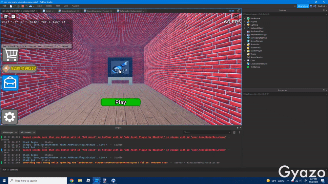The width and height of the screenshot is (328, 184).
Task: Click the Windows taskbar search box
Action: (38, 181)
